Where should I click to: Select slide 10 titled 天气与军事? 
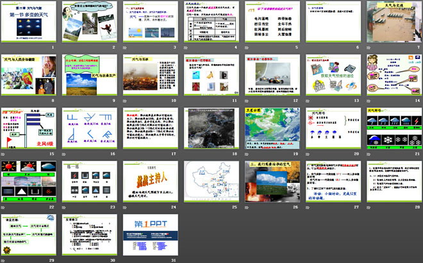151,74
